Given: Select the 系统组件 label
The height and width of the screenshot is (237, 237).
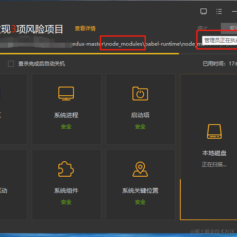Looking at the screenshot, I should (x=66, y=191).
